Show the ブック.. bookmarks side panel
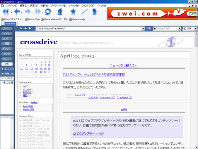 click(x=7, y=28)
